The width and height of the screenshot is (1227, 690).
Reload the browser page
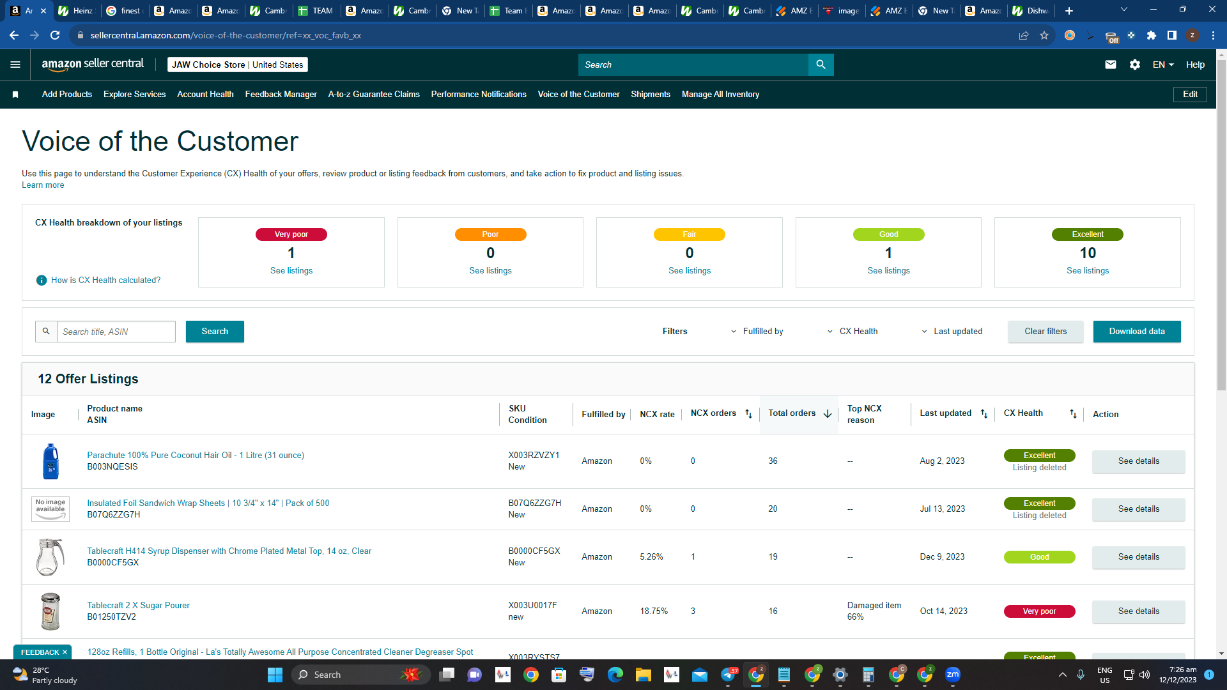click(x=55, y=35)
